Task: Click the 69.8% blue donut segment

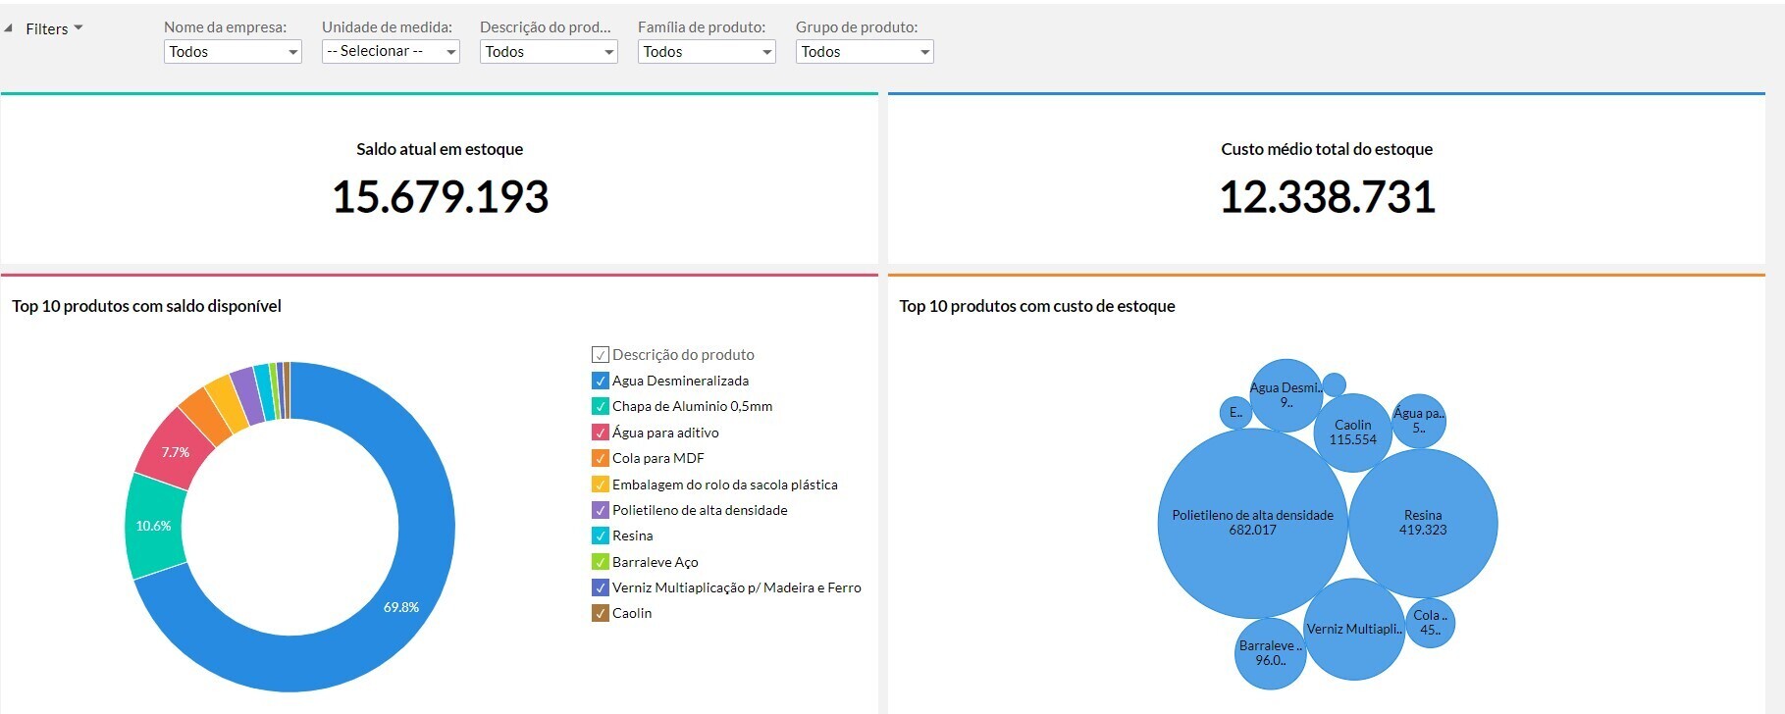Action: (401, 607)
